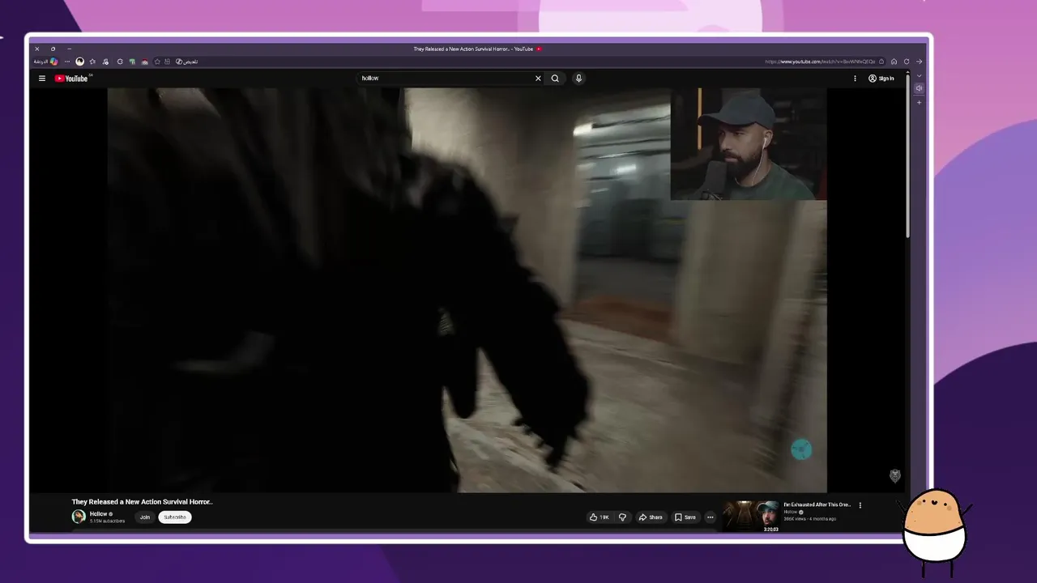Save the video to a playlist

click(x=685, y=517)
